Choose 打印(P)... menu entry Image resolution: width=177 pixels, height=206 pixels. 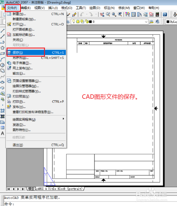[36, 102]
